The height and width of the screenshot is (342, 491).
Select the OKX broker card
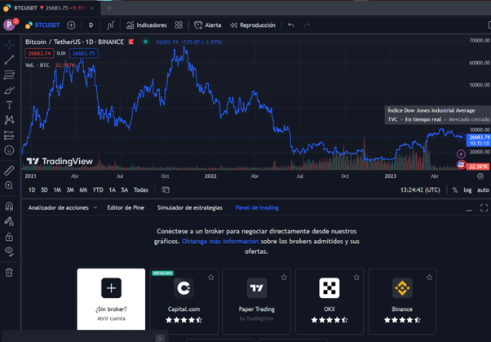click(330, 301)
